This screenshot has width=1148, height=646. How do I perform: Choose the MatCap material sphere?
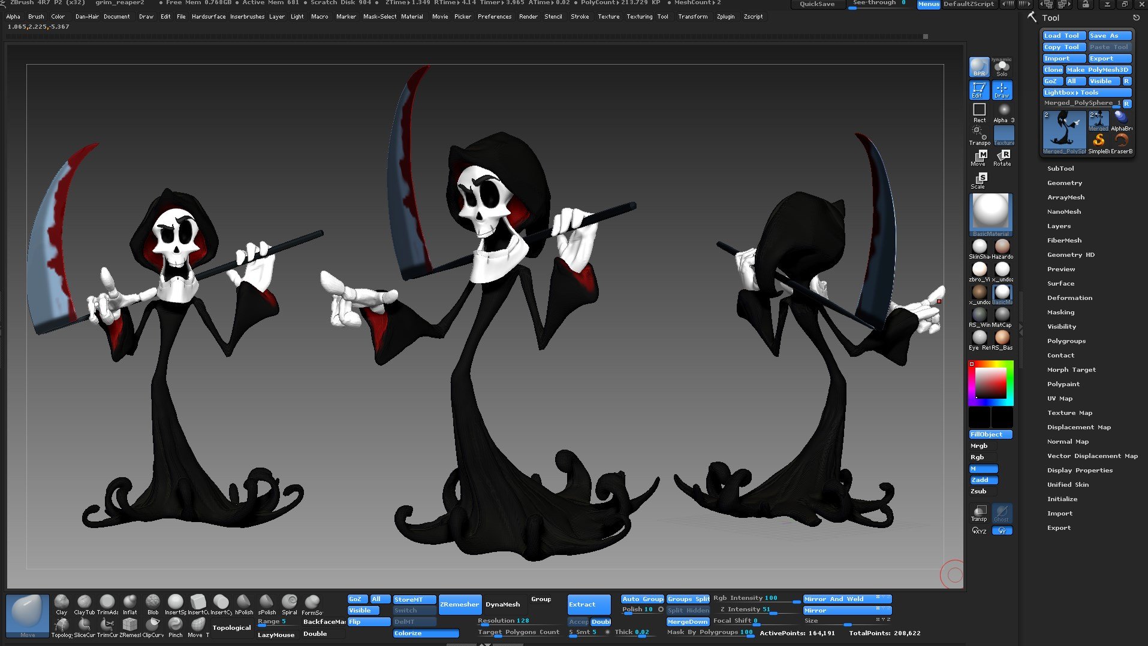point(1002,317)
